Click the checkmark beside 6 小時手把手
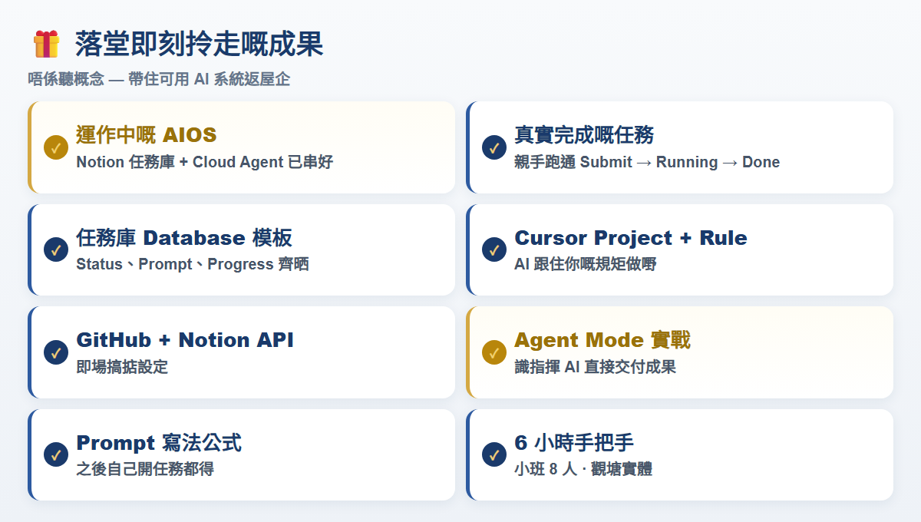Screen dimensions: 921x522 pos(494,454)
